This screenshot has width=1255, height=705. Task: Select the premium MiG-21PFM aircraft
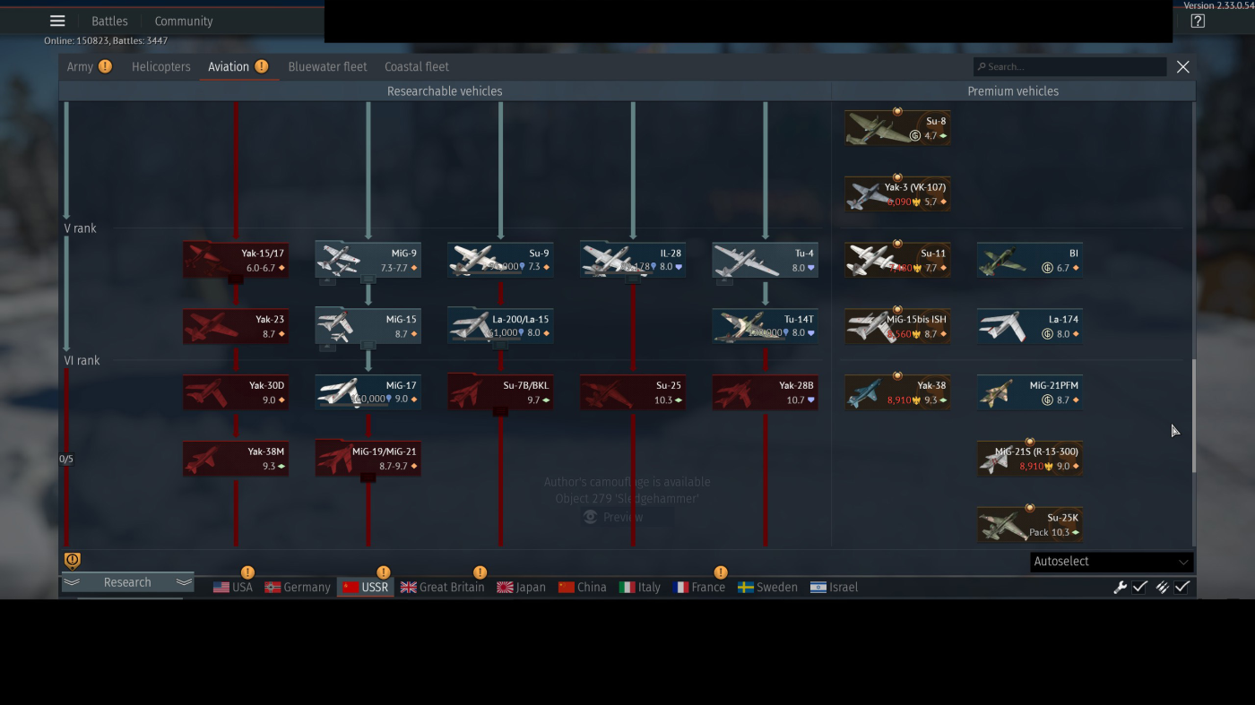pos(1030,392)
